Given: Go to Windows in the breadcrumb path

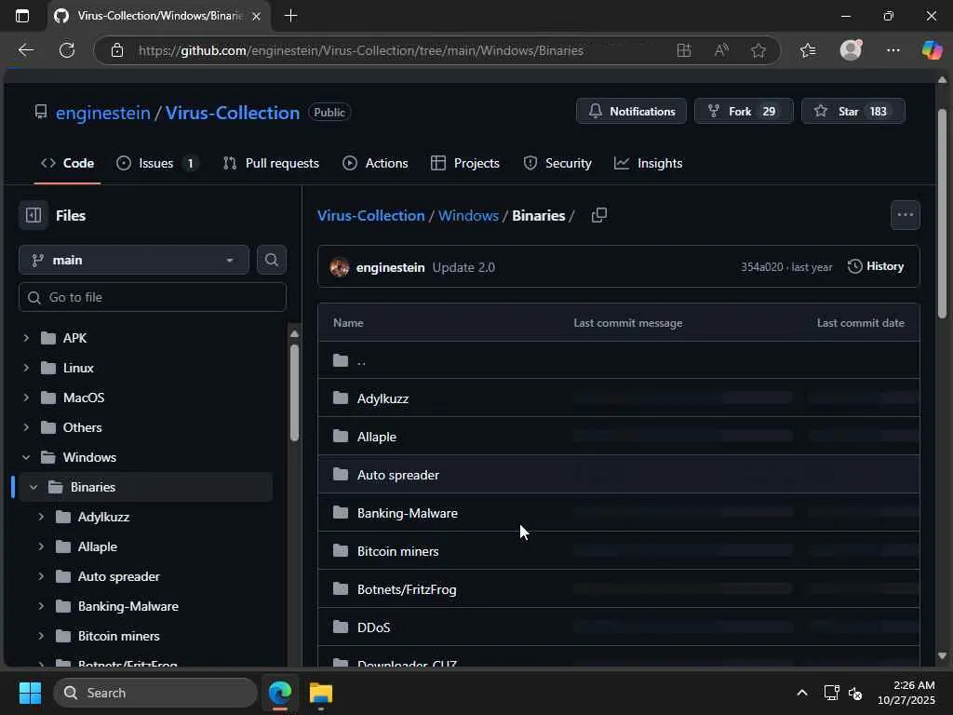Looking at the screenshot, I should (x=469, y=215).
